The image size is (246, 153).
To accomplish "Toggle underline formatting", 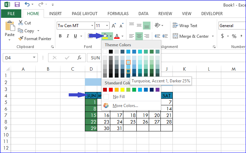I will tap(76, 36).
